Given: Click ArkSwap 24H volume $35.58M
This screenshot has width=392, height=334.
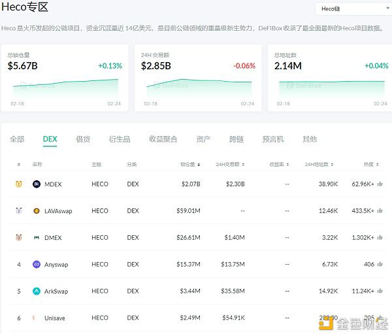Looking at the screenshot, I should 233,291.
